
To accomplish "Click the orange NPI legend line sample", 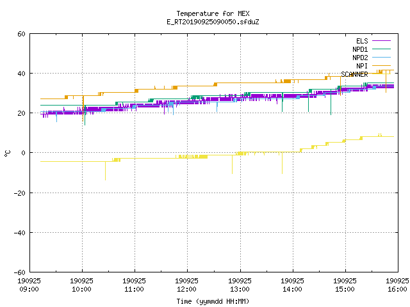I will pos(381,66).
